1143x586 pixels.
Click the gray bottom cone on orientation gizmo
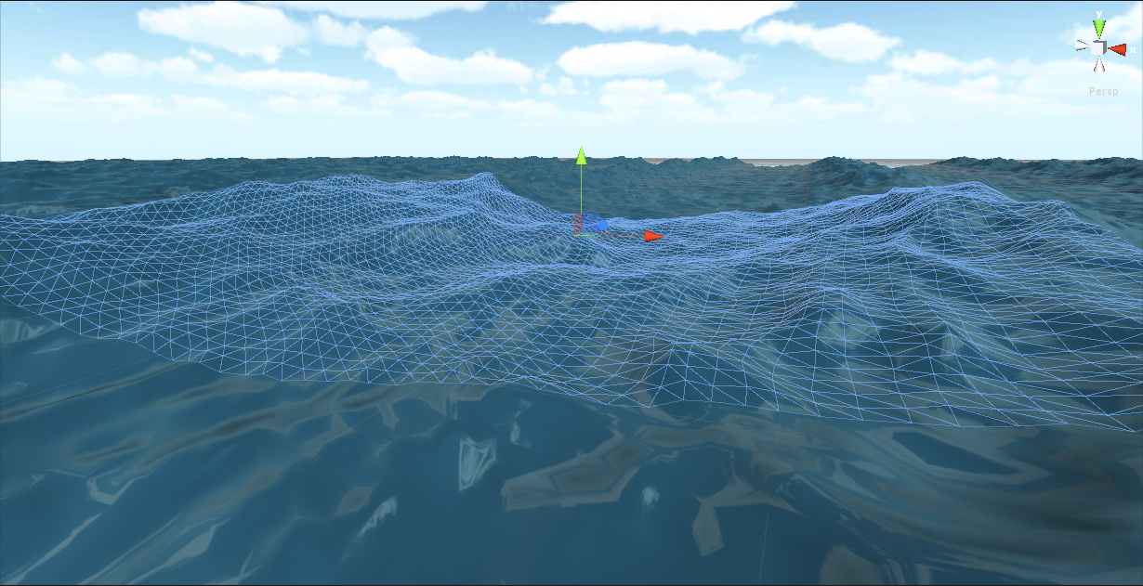pyautogui.click(x=1099, y=65)
